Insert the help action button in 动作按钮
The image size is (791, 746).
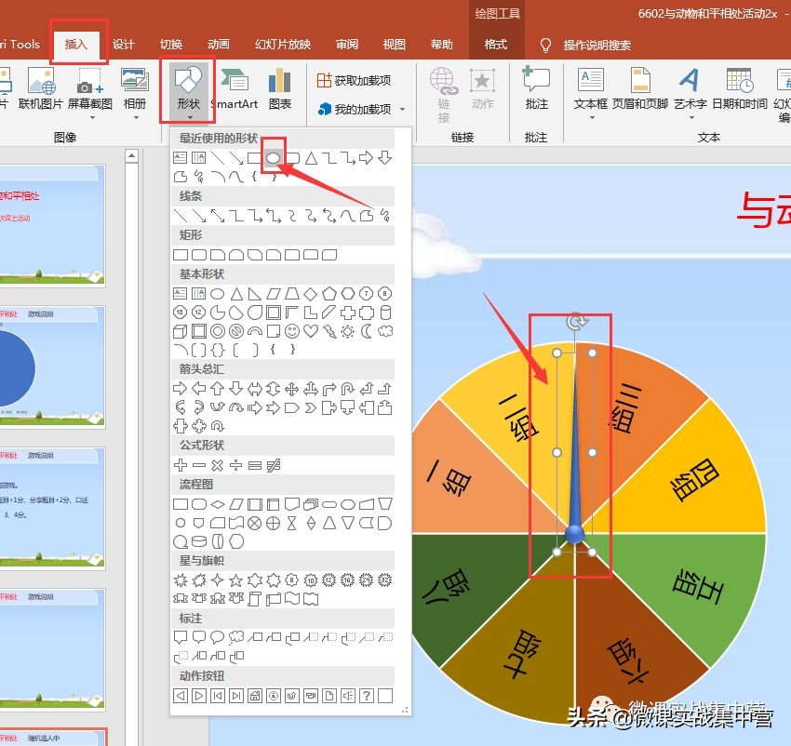coord(367,696)
